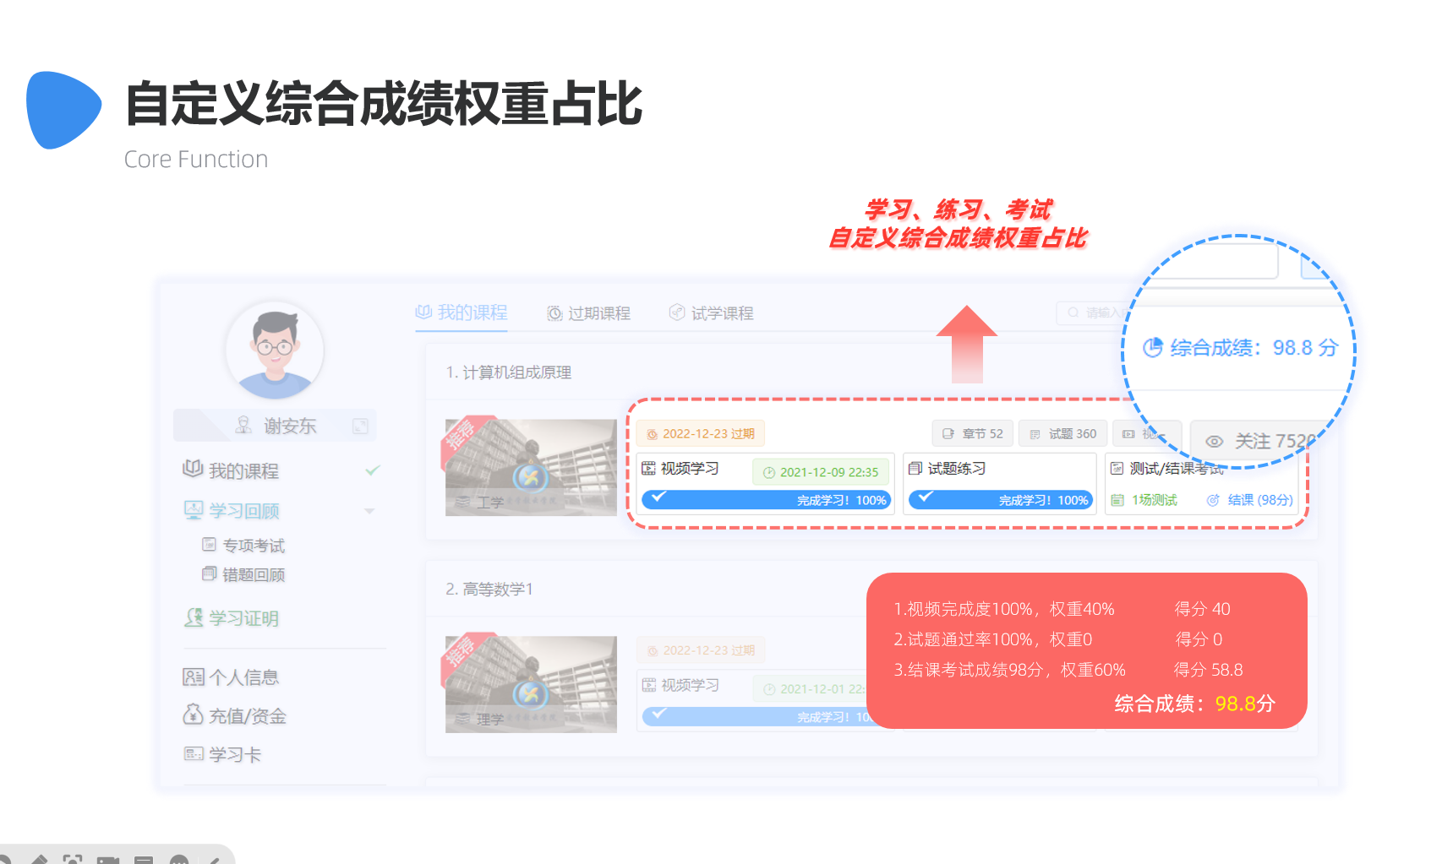Open 专项考试 under 学习回顾
The width and height of the screenshot is (1442, 864).
(x=243, y=546)
